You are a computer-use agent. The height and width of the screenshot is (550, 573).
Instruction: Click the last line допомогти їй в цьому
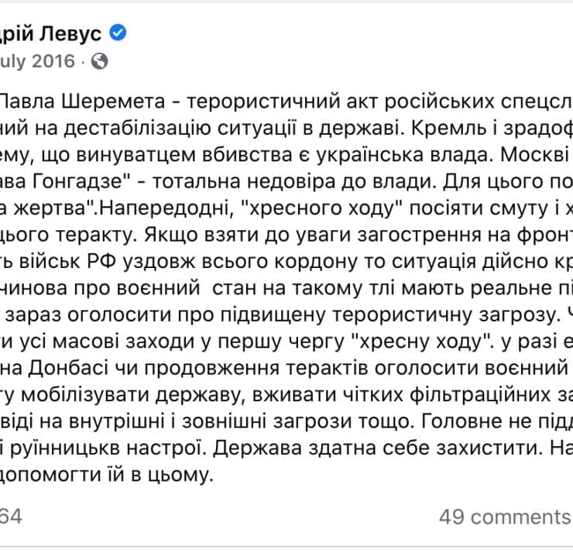(106, 475)
